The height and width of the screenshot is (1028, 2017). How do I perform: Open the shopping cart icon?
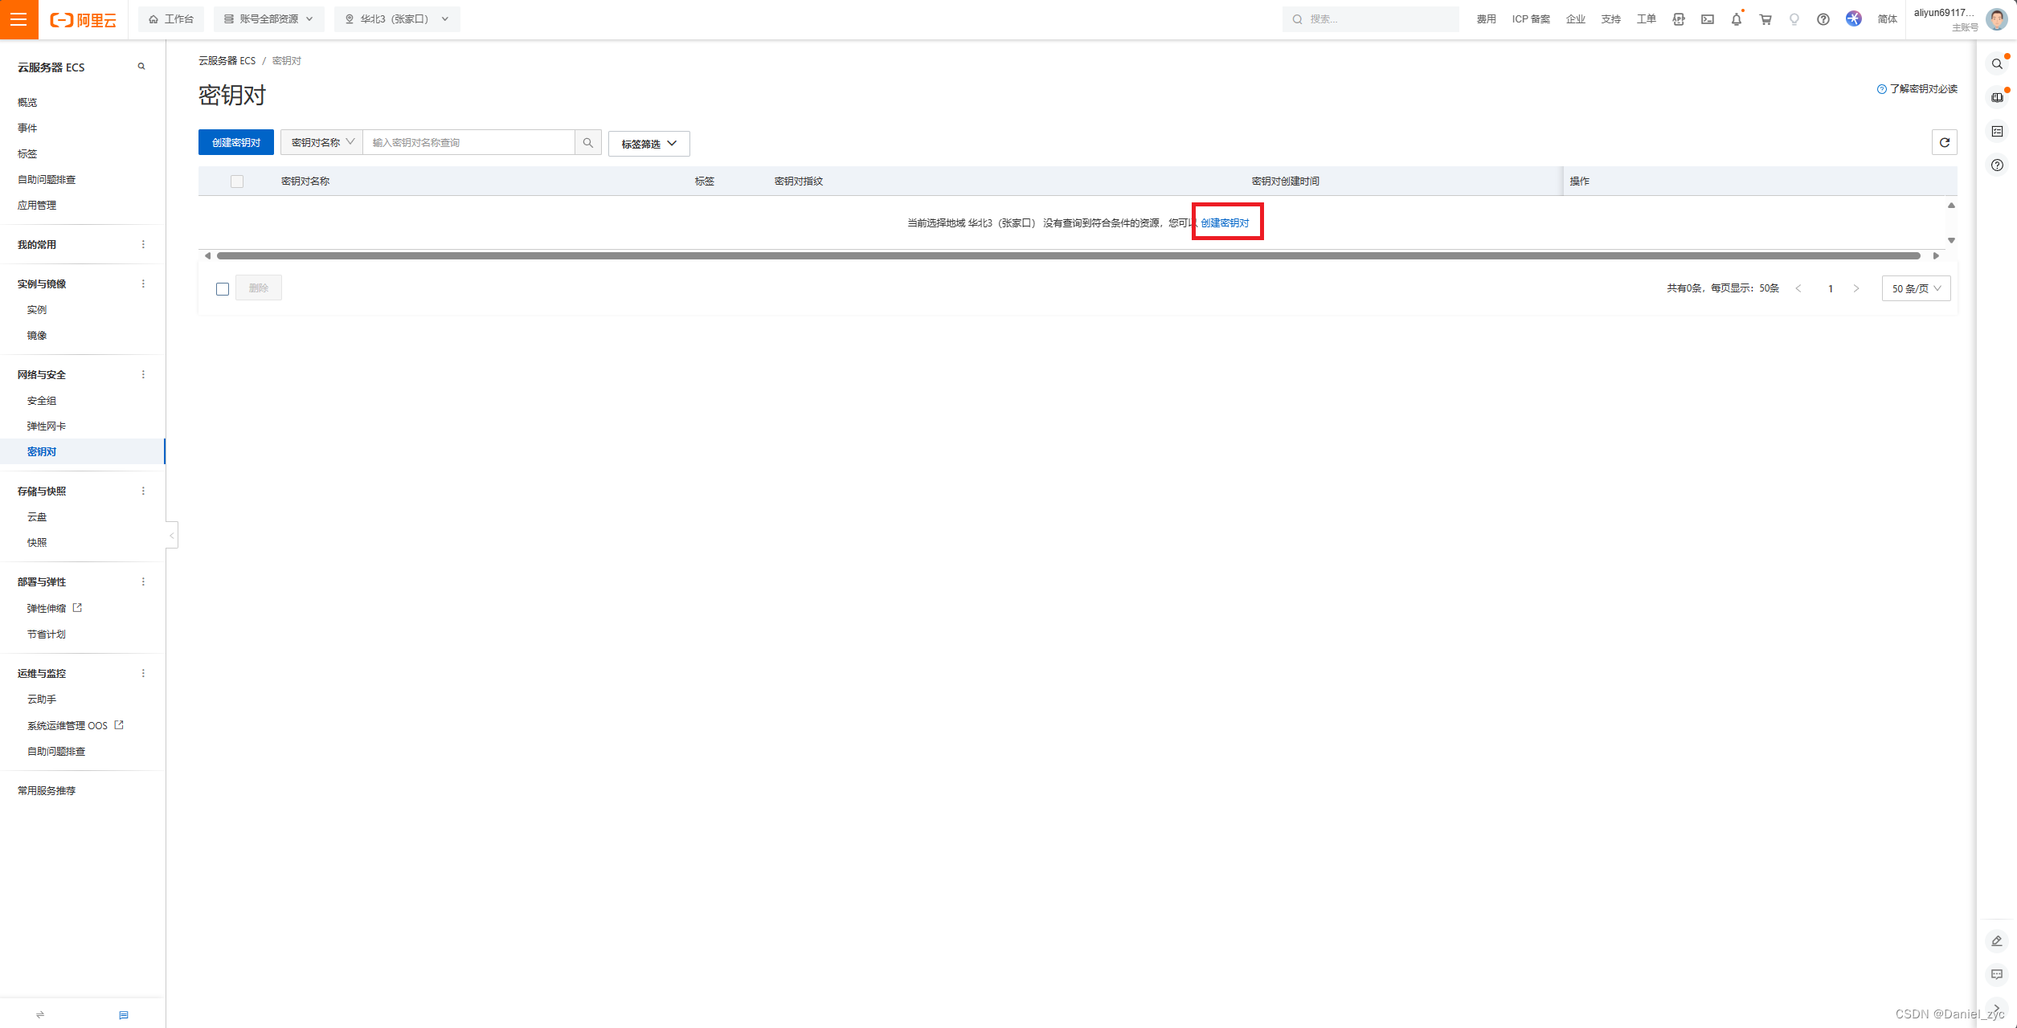[x=1765, y=19]
